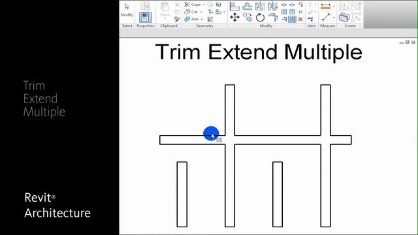418x235 pixels.
Task: Click the Cut geometry tool
Action: coord(191,12)
